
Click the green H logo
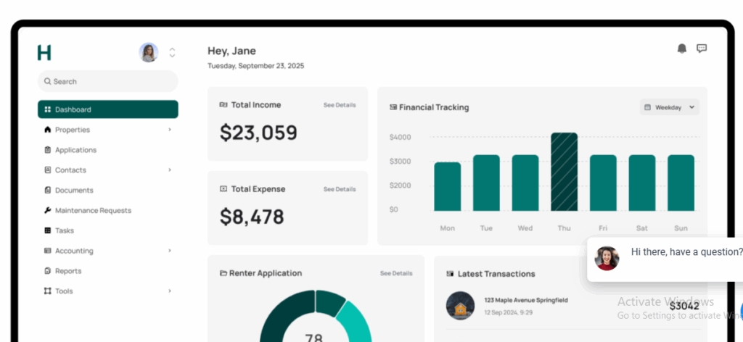point(44,52)
